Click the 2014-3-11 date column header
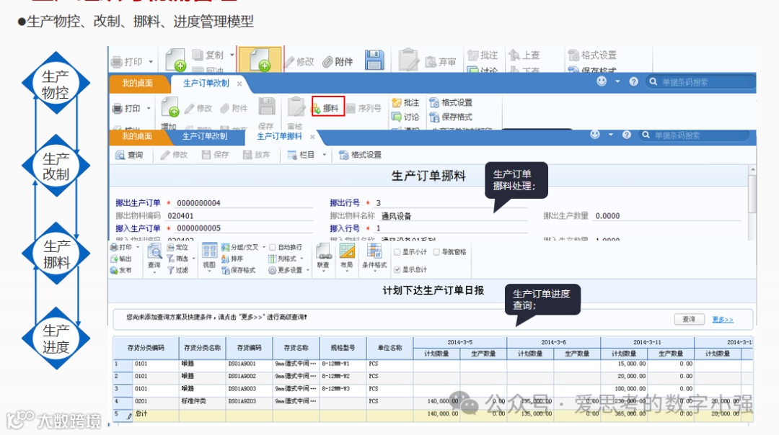The image size is (779, 435). (647, 342)
